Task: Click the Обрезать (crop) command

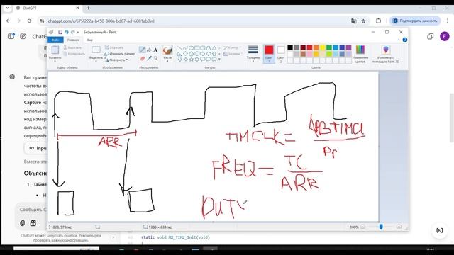Action: tap(114, 47)
